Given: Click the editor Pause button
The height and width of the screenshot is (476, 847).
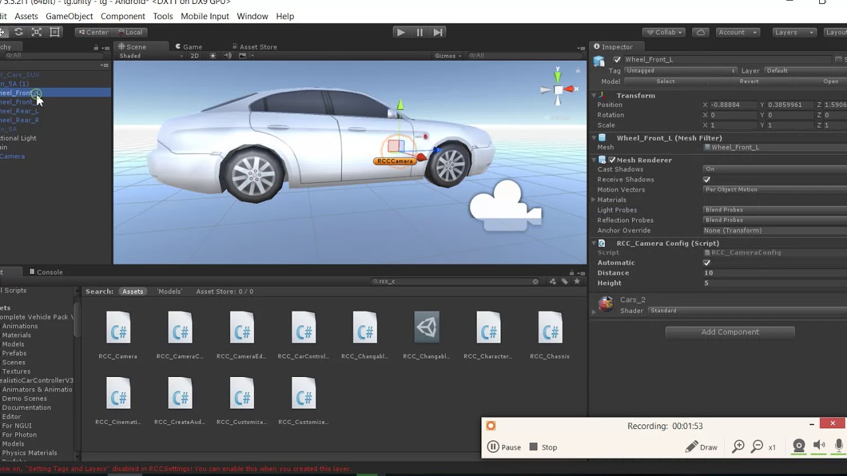Looking at the screenshot, I should [419, 32].
